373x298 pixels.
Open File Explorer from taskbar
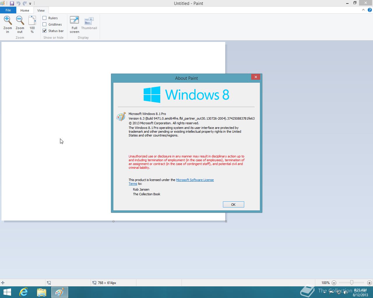42,292
